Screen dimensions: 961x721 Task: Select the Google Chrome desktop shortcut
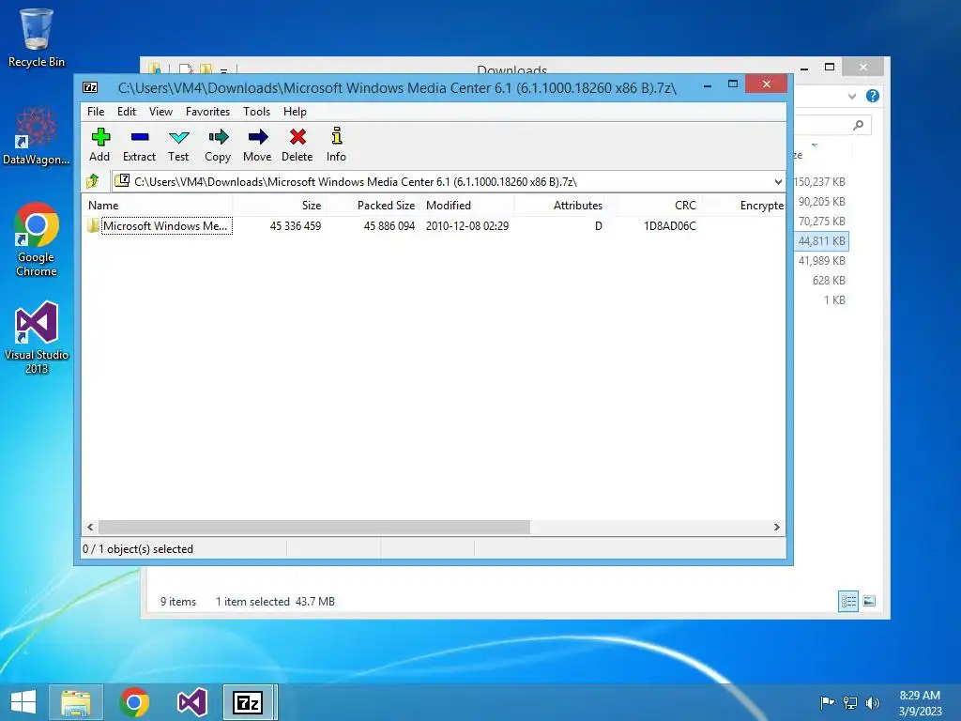click(37, 239)
